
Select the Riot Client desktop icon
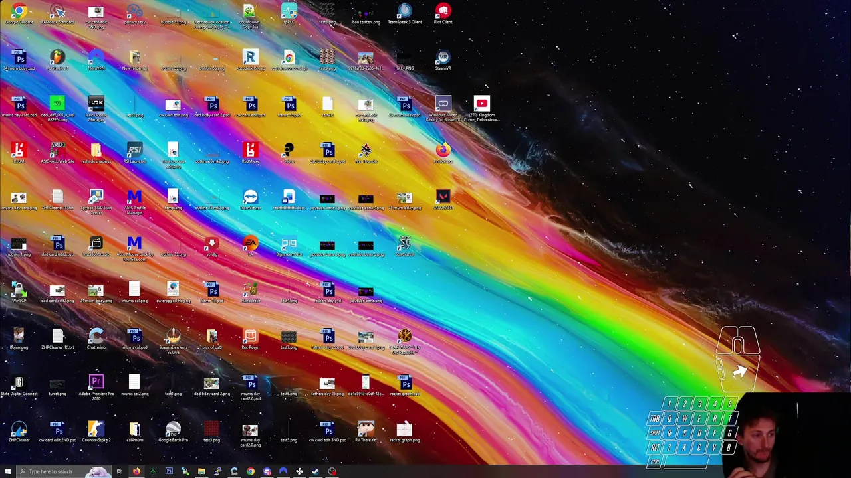[x=443, y=11]
